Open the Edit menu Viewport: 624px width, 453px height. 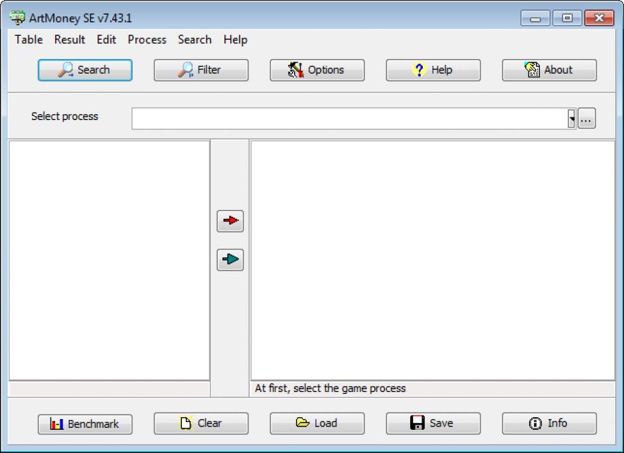click(106, 40)
